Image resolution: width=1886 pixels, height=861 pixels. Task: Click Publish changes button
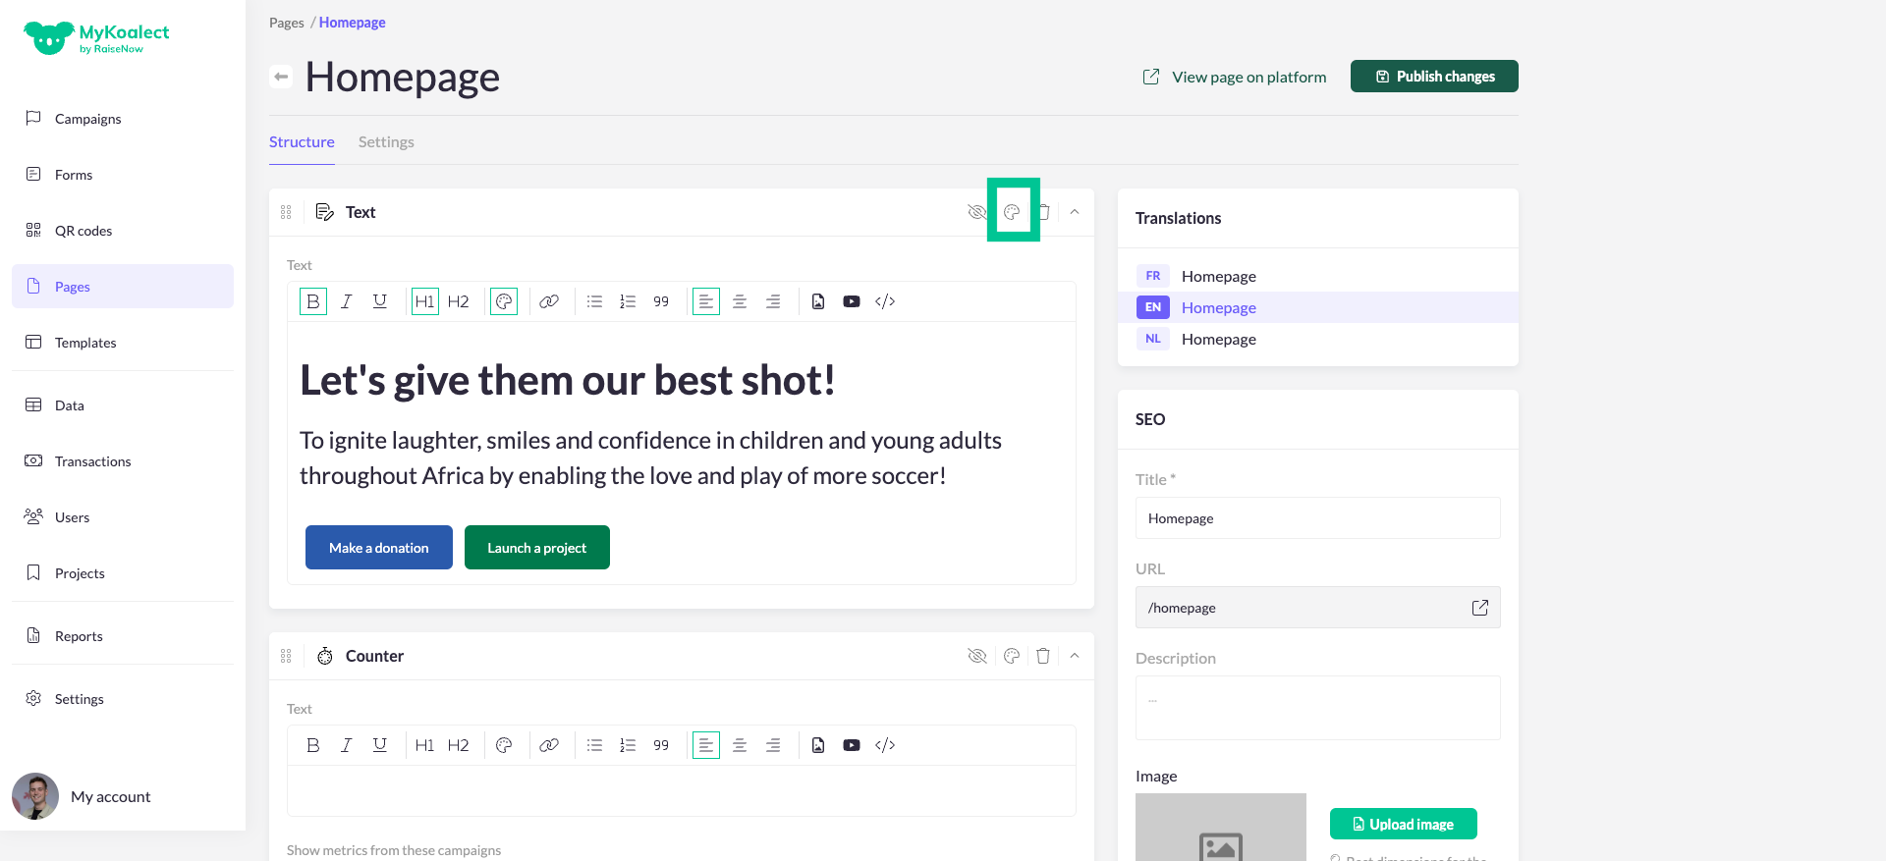coord(1434,77)
